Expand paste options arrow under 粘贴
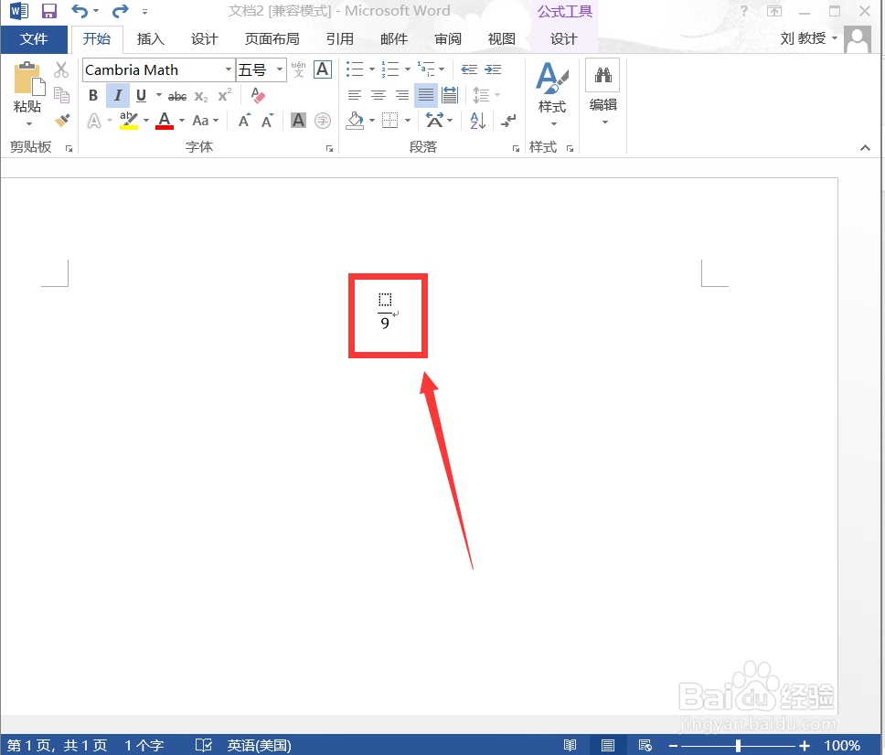Image resolution: width=885 pixels, height=755 pixels. [x=29, y=123]
